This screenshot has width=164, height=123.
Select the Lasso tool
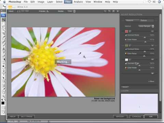[x=4, y=27]
